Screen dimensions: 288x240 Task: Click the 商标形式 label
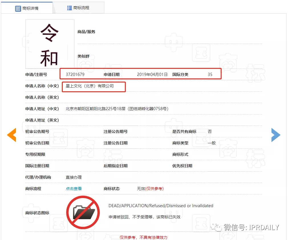180,154
